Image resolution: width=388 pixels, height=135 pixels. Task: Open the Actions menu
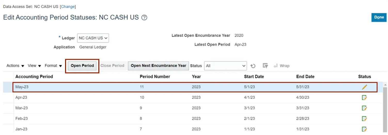(15, 66)
